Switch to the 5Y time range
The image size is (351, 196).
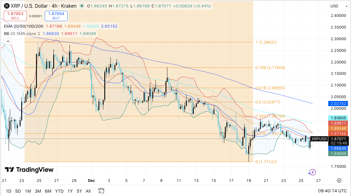79,191
